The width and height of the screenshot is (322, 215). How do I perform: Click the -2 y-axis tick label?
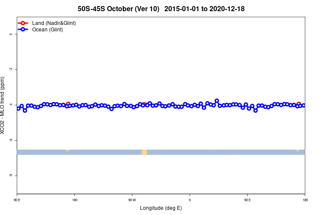11,69
